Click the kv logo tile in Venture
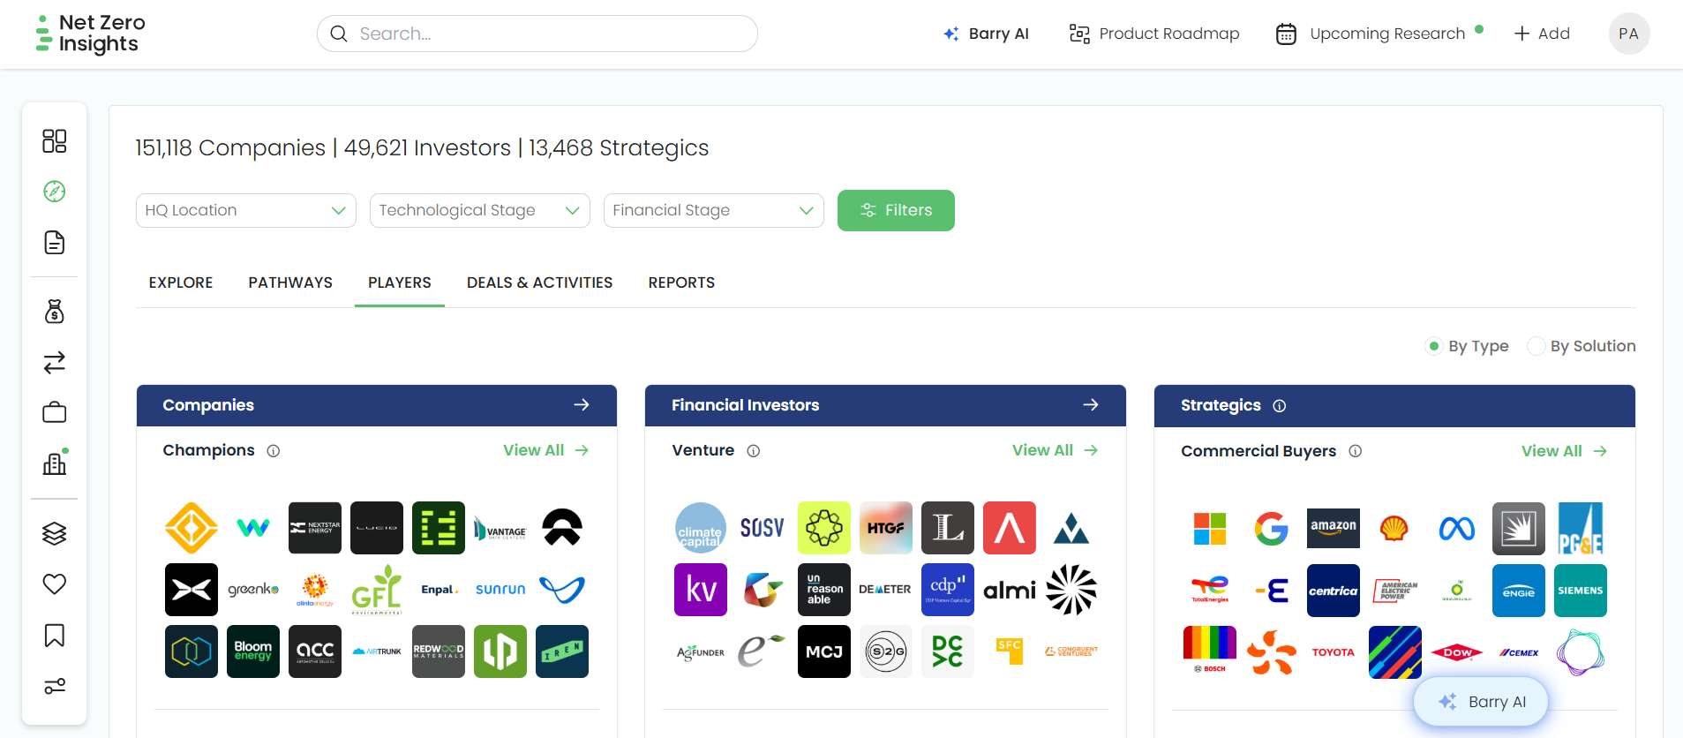The width and height of the screenshot is (1683, 738). 701,590
